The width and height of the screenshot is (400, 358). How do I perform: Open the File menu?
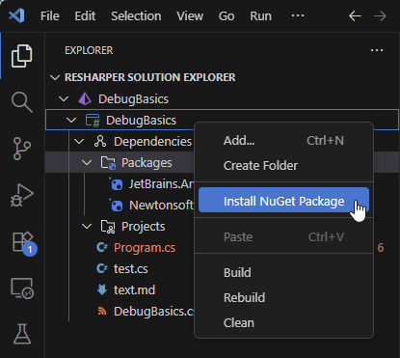pos(50,15)
